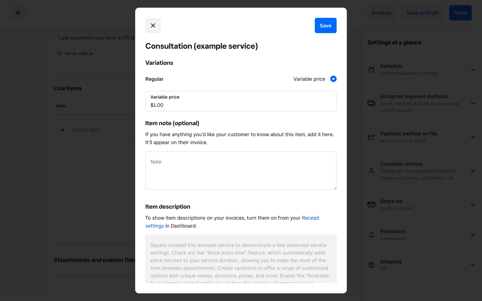The height and width of the screenshot is (301, 482).
Task: Open the Receipt settings link
Action: (310, 218)
